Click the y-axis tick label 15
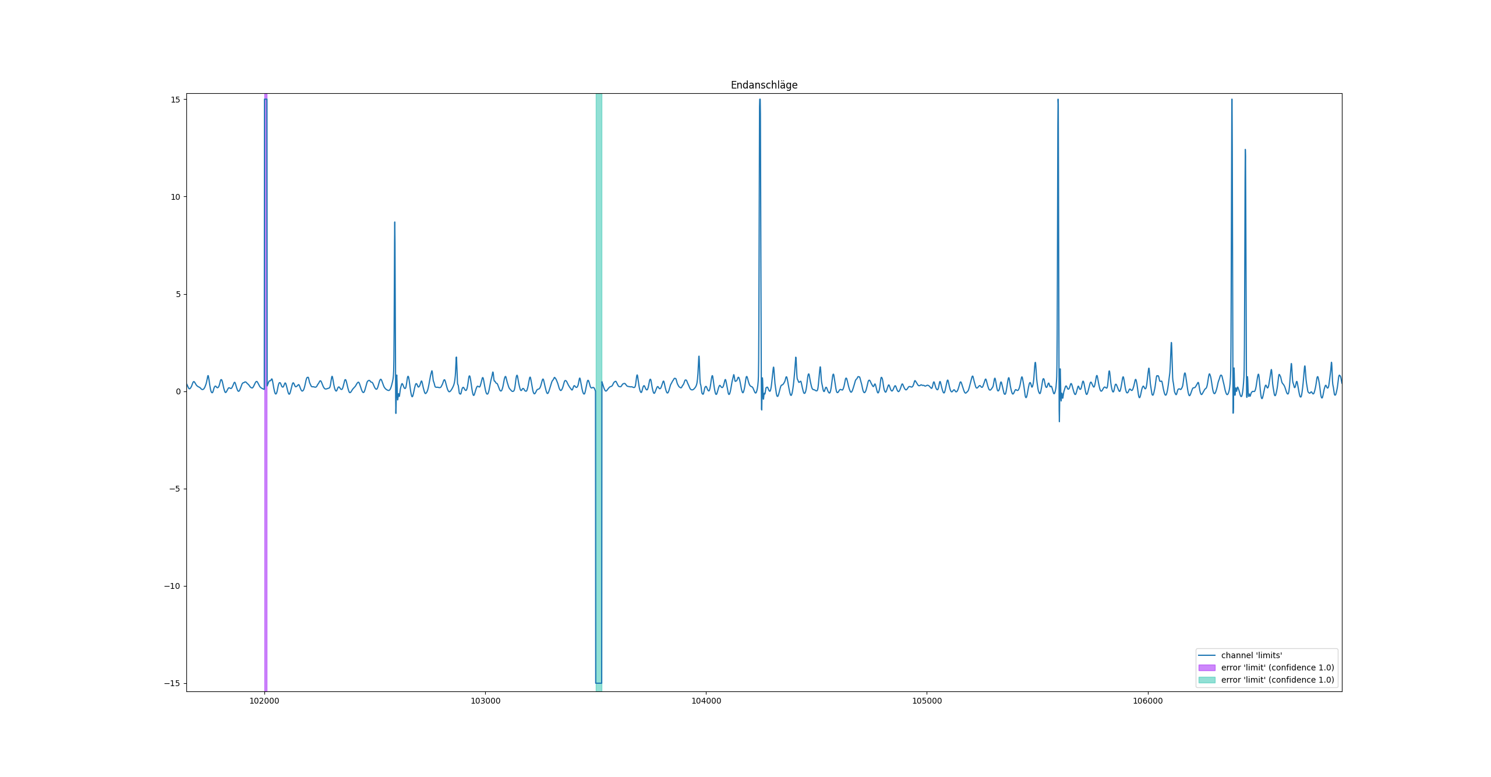1491x777 pixels. click(175, 100)
